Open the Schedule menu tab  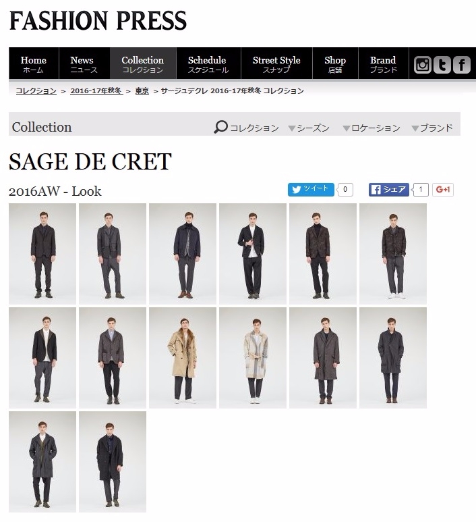point(208,63)
